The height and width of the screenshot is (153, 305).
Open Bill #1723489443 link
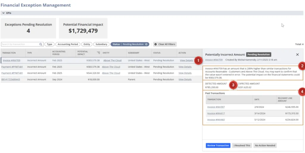(11, 80)
